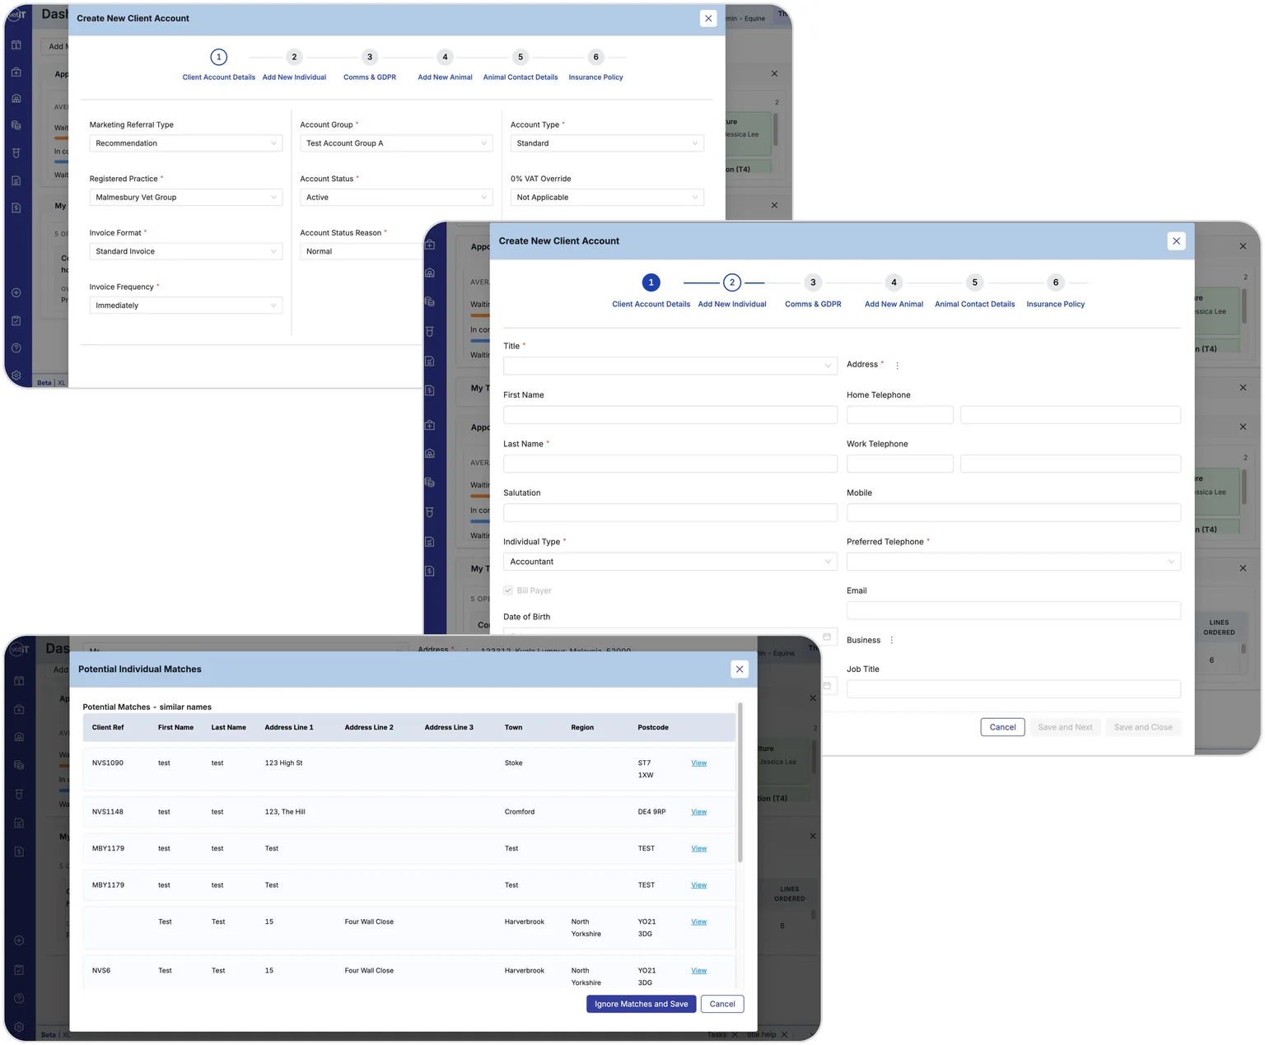Click the medical kit sidebar icon beside the Marketing Referral form
Image resolution: width=1265 pixels, height=1045 pixels.
(16, 72)
